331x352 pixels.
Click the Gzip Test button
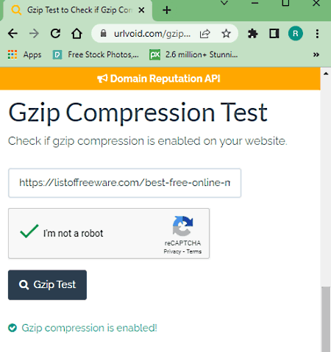click(47, 285)
